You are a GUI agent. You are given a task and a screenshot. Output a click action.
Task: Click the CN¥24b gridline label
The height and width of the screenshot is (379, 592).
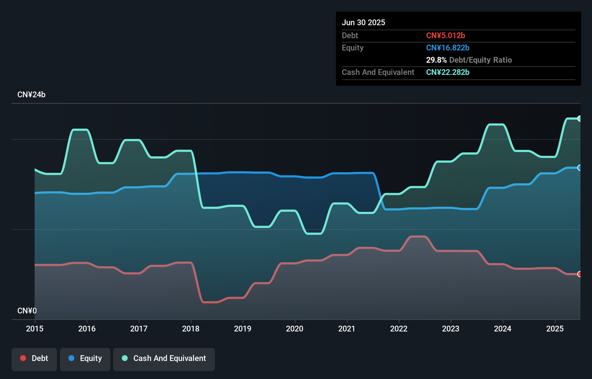[32, 95]
